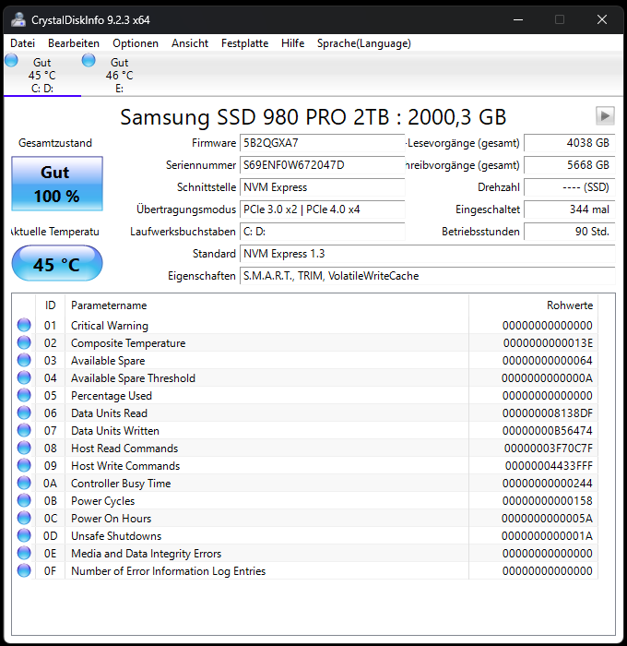
Task: Click status orb of Power Cycles row
Action: tap(24, 500)
